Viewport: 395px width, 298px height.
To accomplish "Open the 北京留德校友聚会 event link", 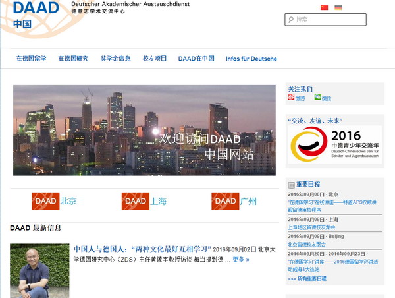I will click(307, 245).
